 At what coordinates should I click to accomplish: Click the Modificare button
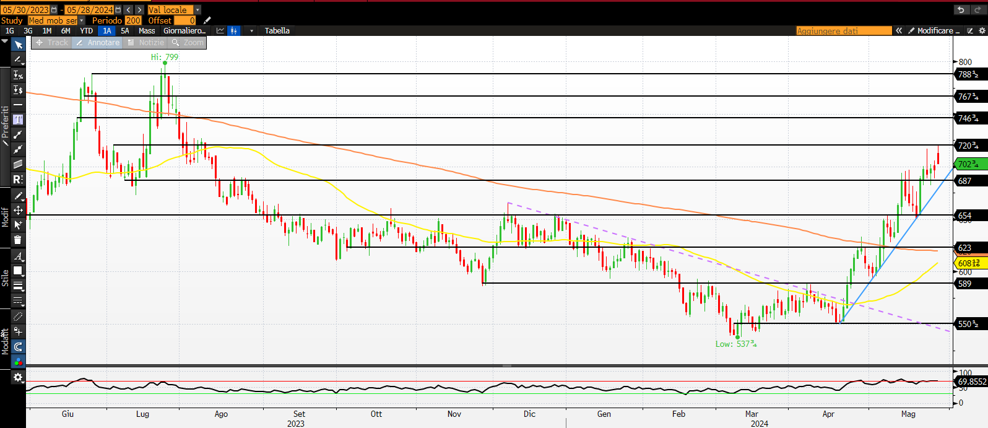pyautogui.click(x=934, y=30)
